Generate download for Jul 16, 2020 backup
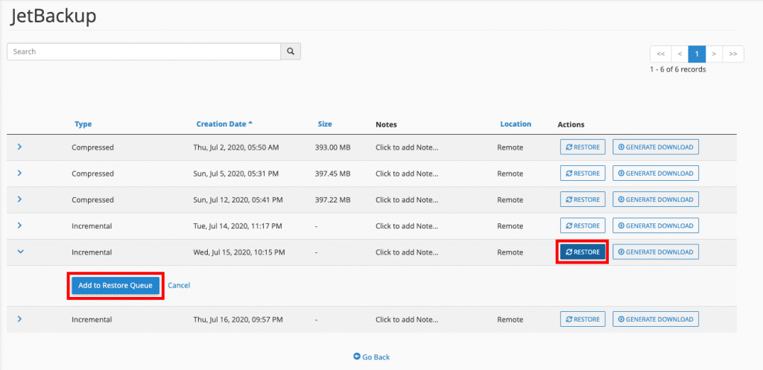763x370 pixels. (656, 319)
